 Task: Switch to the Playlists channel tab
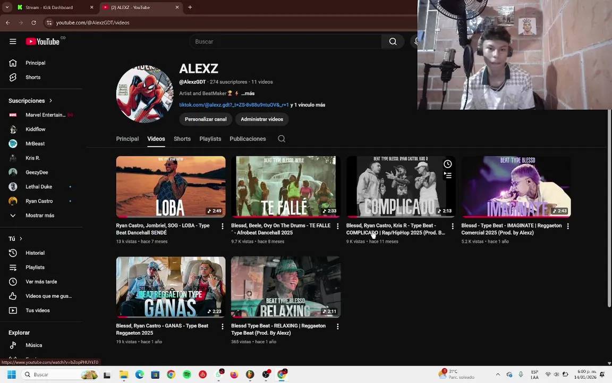coord(210,139)
